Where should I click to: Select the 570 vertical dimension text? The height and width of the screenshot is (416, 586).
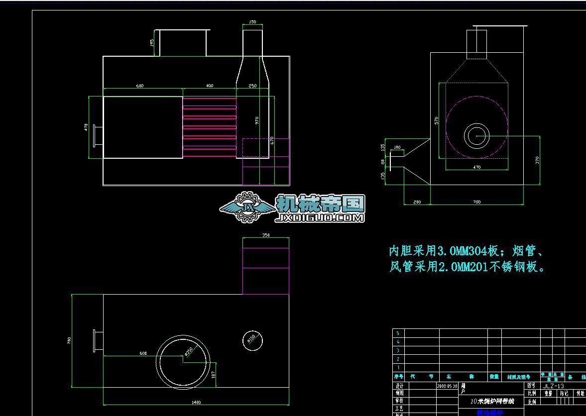pos(436,120)
